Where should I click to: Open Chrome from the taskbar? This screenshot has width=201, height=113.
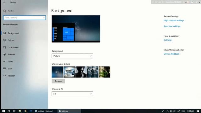[x=25, y=111]
